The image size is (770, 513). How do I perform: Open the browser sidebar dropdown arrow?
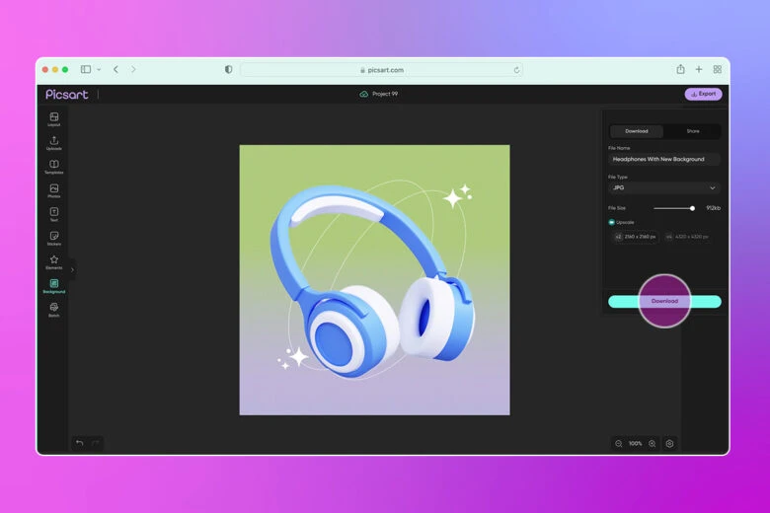coord(99,70)
